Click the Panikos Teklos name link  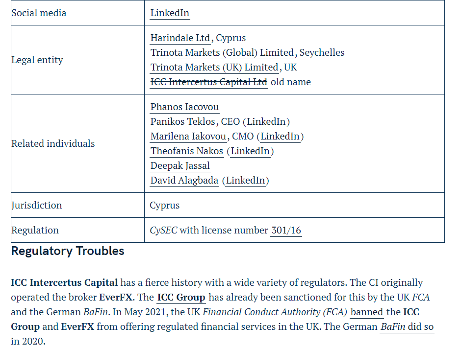coord(182,122)
